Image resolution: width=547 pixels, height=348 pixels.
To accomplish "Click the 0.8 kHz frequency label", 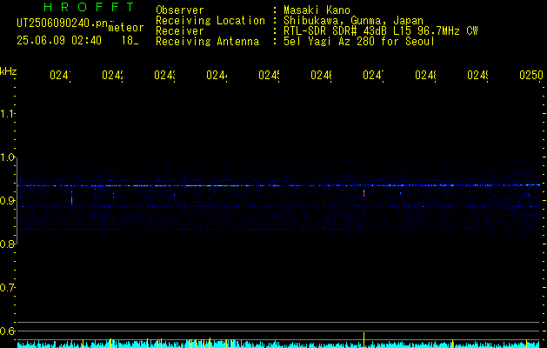I will (x=7, y=244).
